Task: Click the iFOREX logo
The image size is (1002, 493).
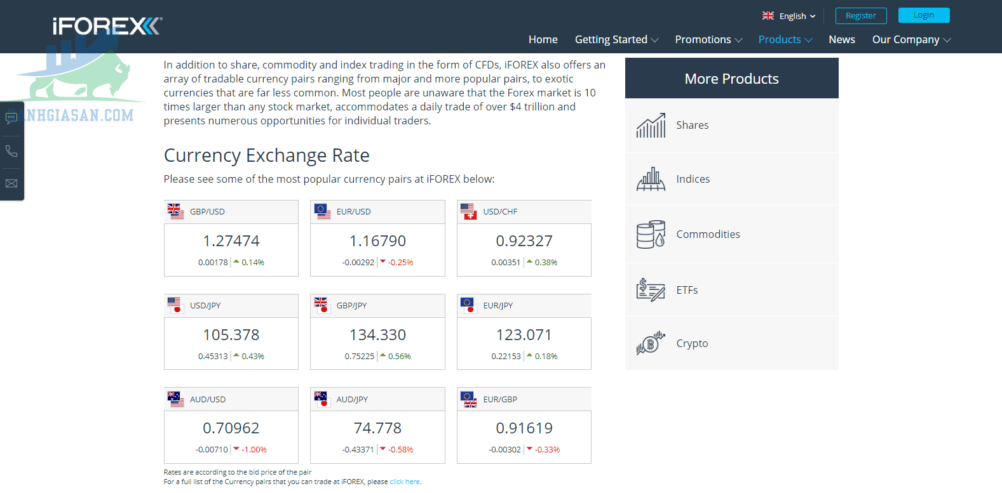Action: 107,26
